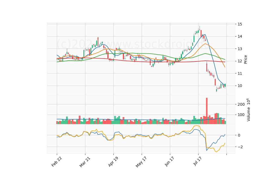This screenshot has width=261, height=187.
Task: Click the price axis value 14
Action: point(240,37)
